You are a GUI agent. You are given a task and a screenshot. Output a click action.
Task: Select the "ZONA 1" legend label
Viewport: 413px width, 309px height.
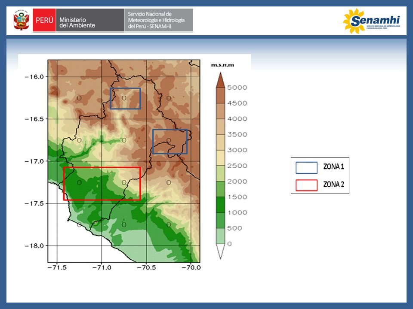point(334,167)
